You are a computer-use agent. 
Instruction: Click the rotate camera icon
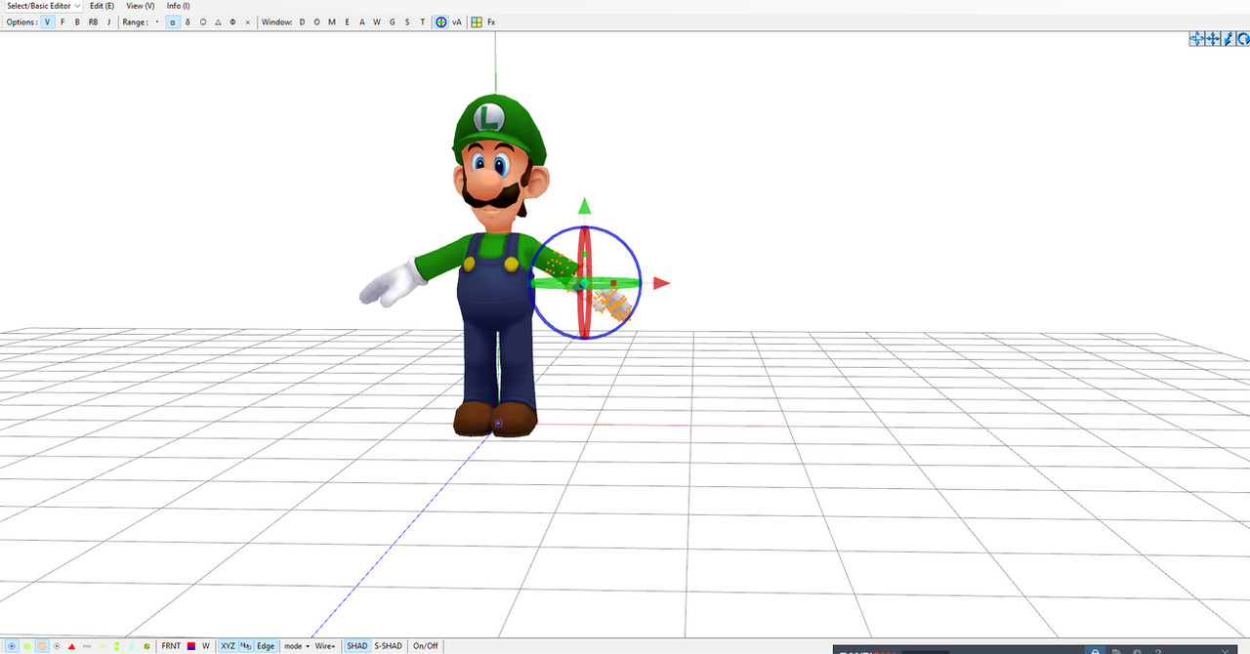1243,39
